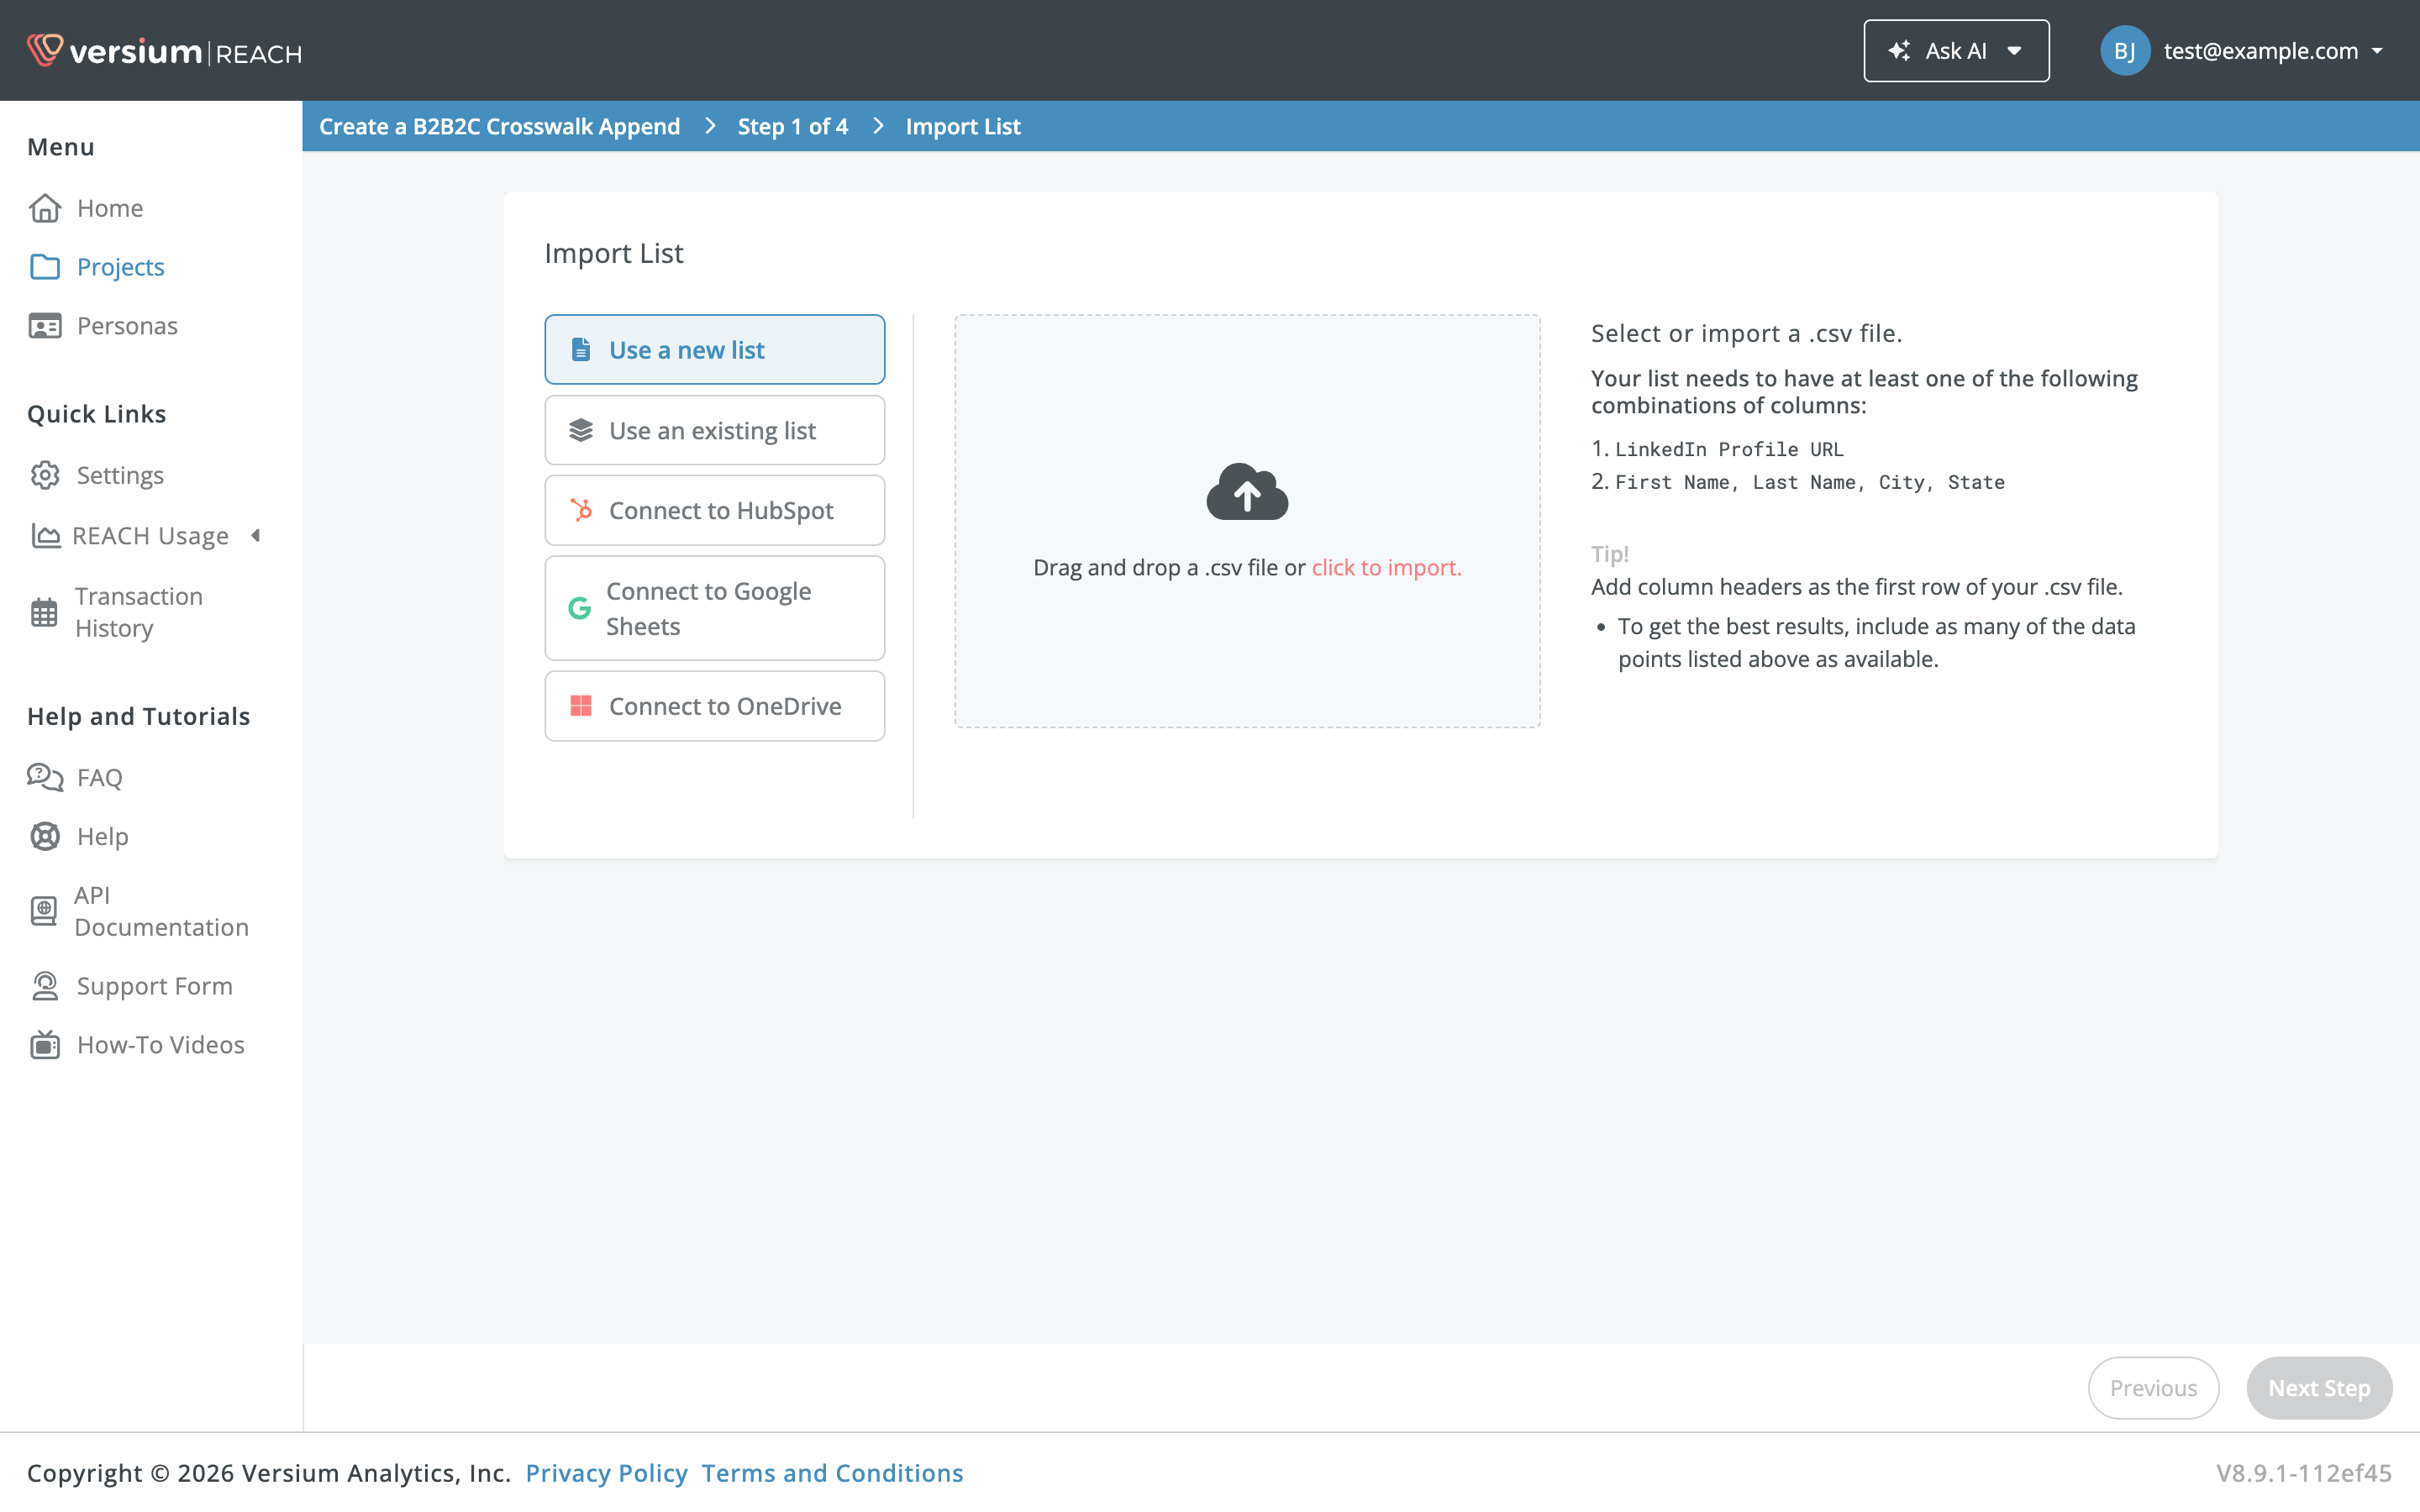The height and width of the screenshot is (1512, 2420).
Task: Click the 'click to import.' link
Action: (x=1386, y=567)
